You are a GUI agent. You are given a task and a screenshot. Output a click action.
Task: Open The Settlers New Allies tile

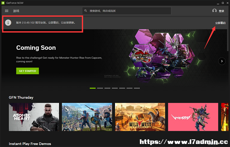pos(87,117)
